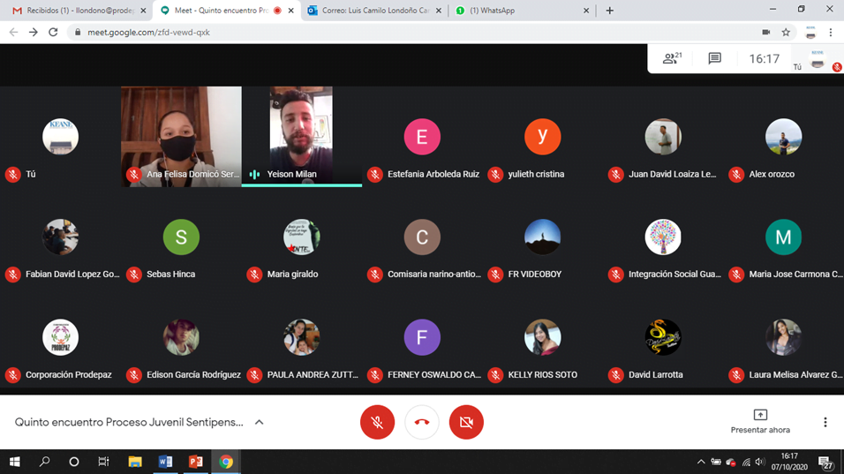Open the participants list icon
The height and width of the screenshot is (474, 844).
coord(672,59)
